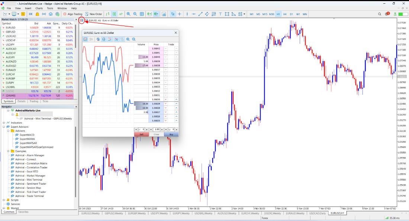This screenshot has width=409, height=221.
Task: Toggle the tick chart in the Depth of Market window
Action: tap(85, 39)
